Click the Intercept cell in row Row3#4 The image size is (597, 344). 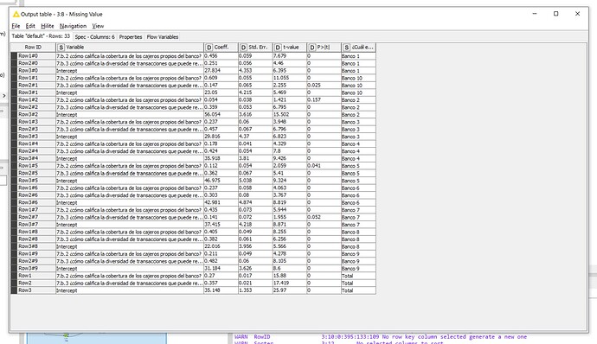coord(130,158)
